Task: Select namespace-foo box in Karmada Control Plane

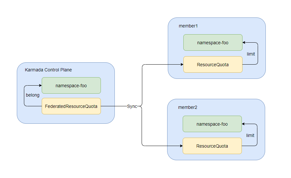Action: tap(71, 86)
